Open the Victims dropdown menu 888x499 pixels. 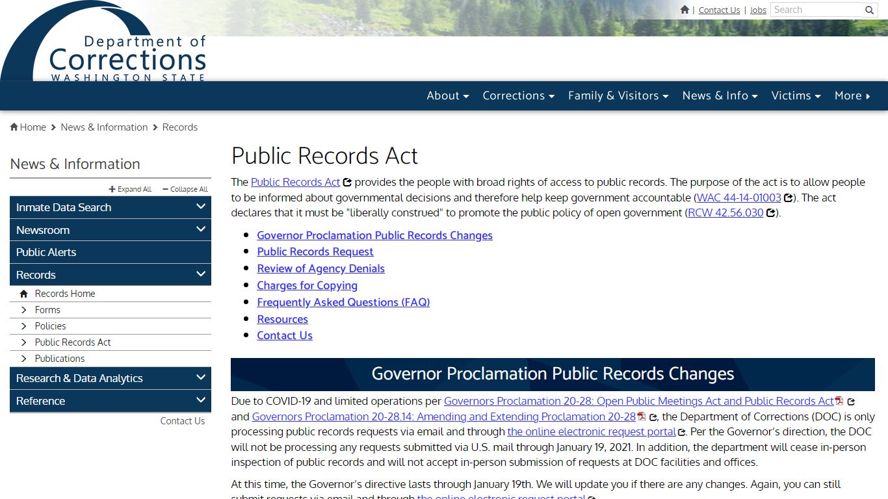point(796,96)
